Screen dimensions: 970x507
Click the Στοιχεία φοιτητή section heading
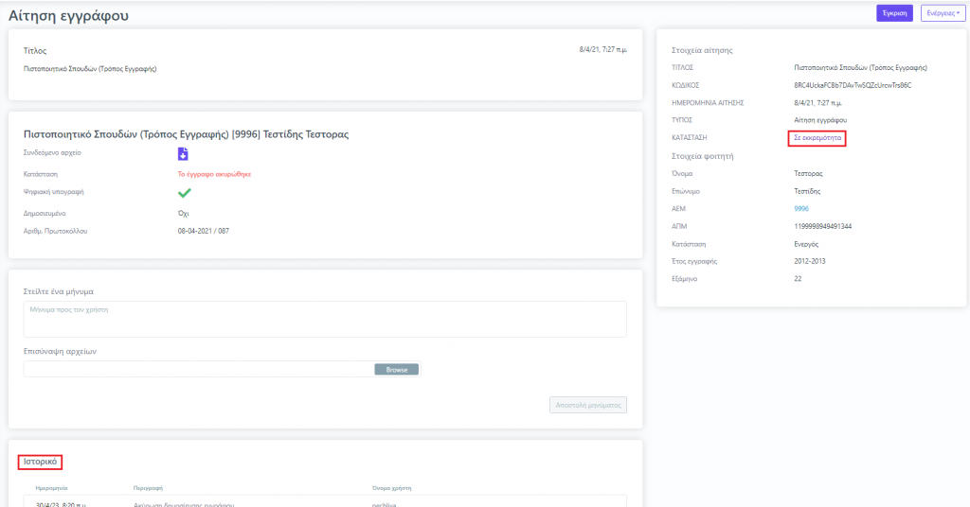click(x=703, y=156)
